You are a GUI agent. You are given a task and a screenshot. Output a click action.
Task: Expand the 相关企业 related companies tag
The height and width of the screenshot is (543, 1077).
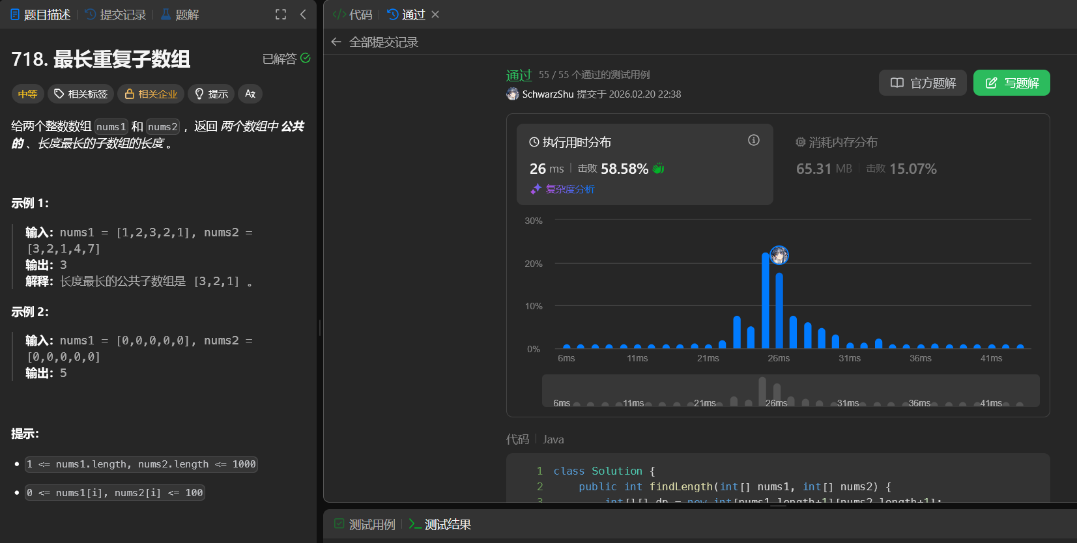[x=151, y=94]
